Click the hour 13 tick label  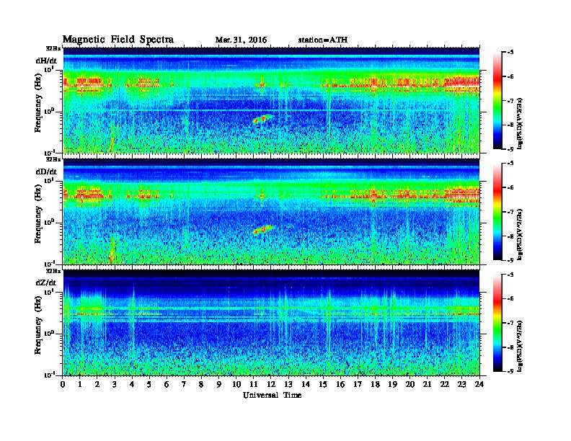pos(288,385)
